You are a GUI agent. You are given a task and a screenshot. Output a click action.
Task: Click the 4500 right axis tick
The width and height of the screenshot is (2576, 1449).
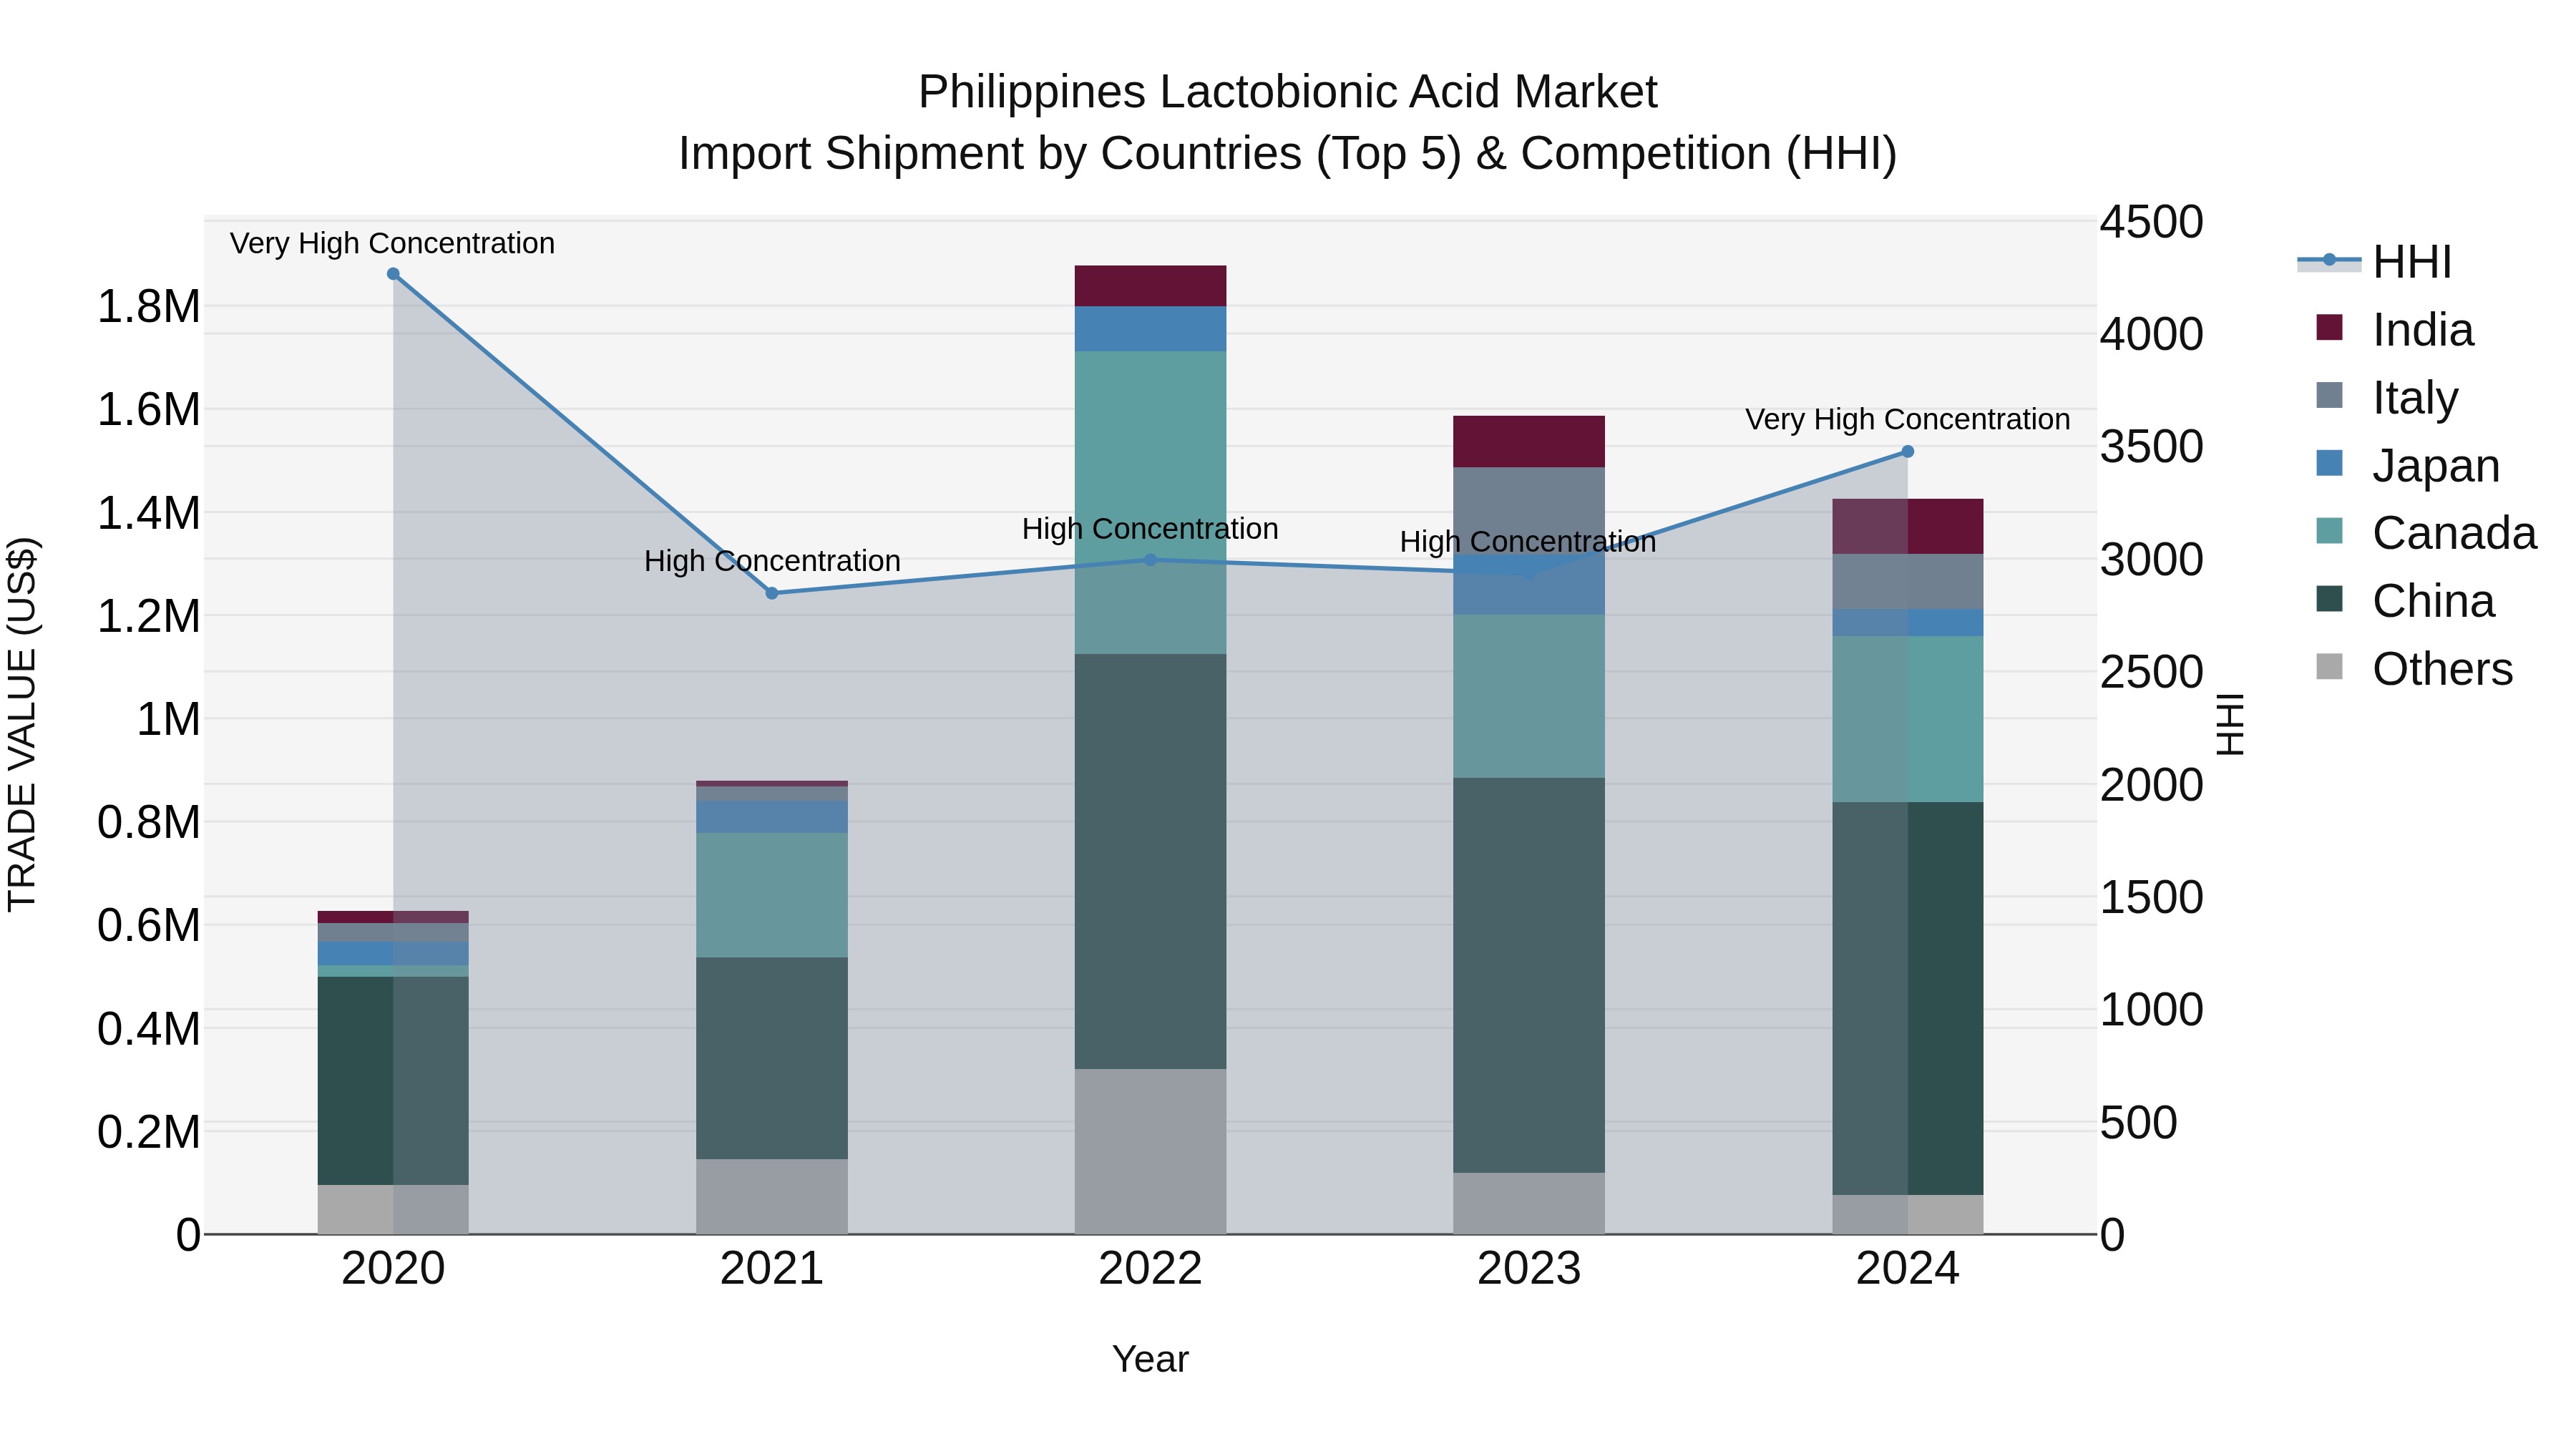[x=2150, y=222]
